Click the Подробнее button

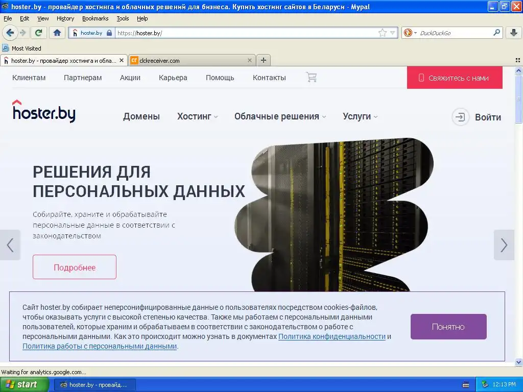pyautogui.click(x=75, y=267)
